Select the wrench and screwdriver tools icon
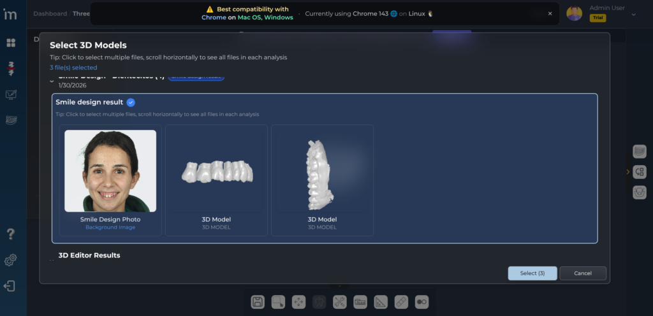This screenshot has height=316, width=653. (x=339, y=302)
